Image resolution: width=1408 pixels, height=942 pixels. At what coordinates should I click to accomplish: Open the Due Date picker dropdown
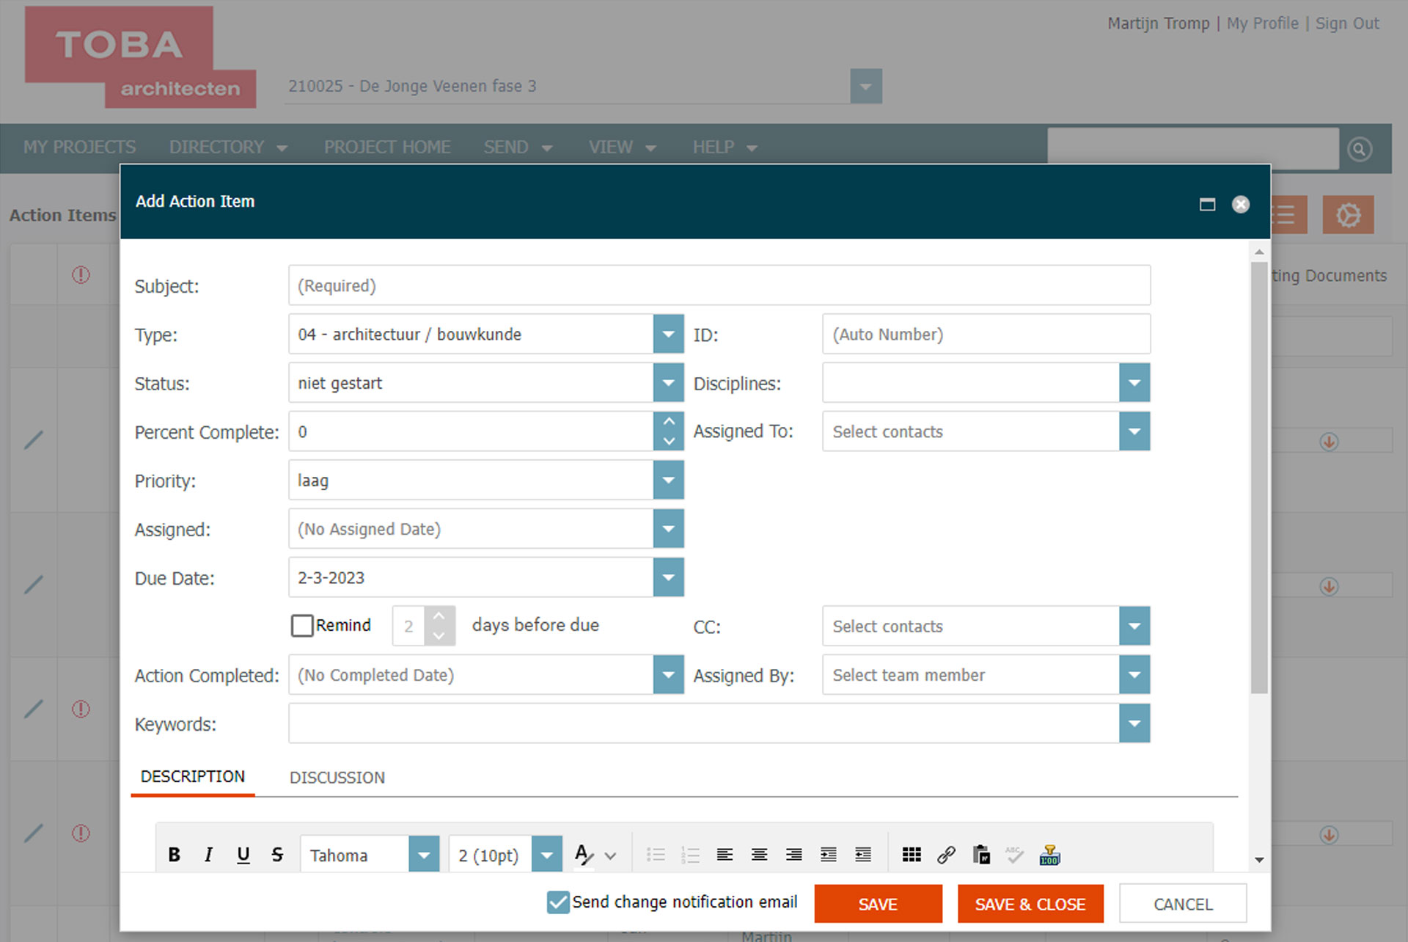(x=668, y=577)
